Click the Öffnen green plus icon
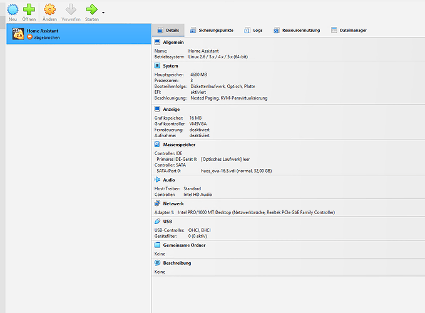425x313 pixels. click(29, 10)
